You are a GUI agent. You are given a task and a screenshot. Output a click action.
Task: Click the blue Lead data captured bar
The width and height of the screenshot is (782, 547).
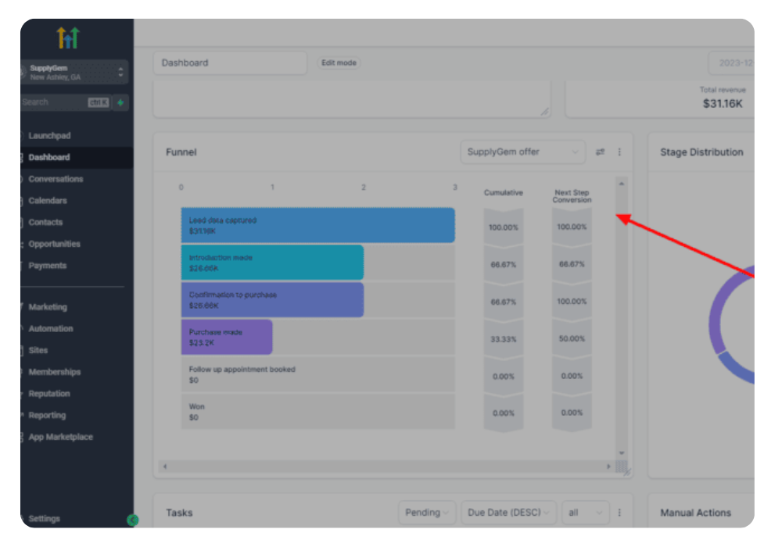coord(317,225)
